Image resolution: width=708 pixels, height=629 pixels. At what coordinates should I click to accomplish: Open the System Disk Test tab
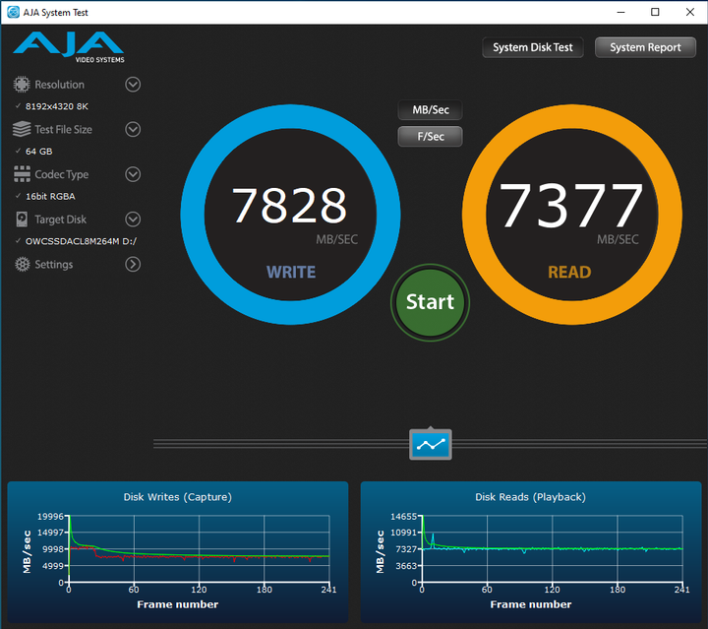(534, 47)
